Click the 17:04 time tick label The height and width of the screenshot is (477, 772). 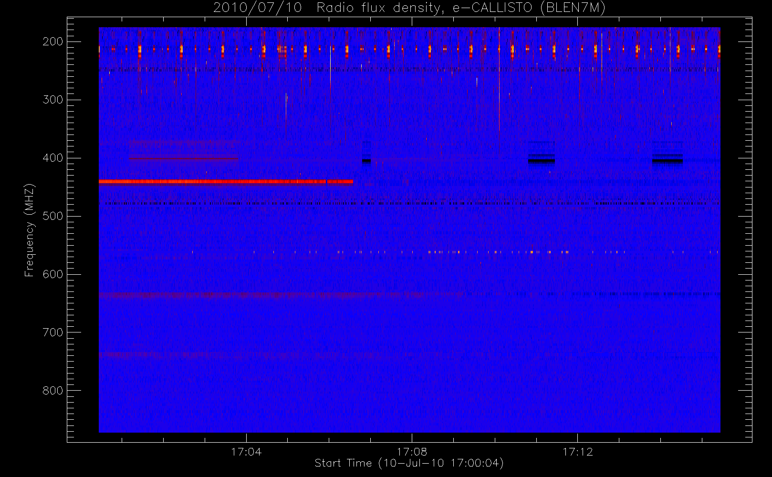[246, 452]
